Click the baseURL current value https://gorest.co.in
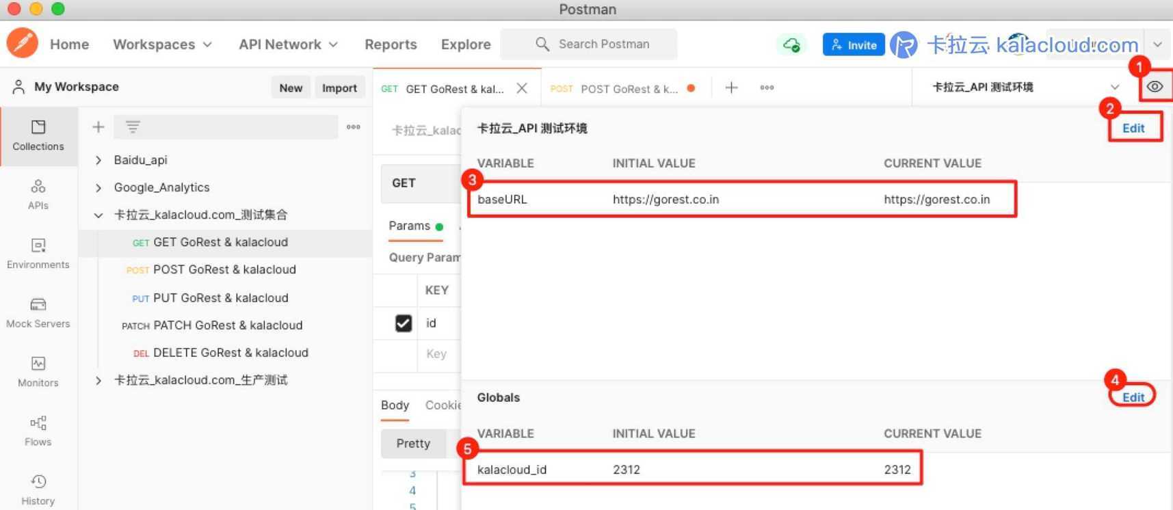 coord(936,200)
